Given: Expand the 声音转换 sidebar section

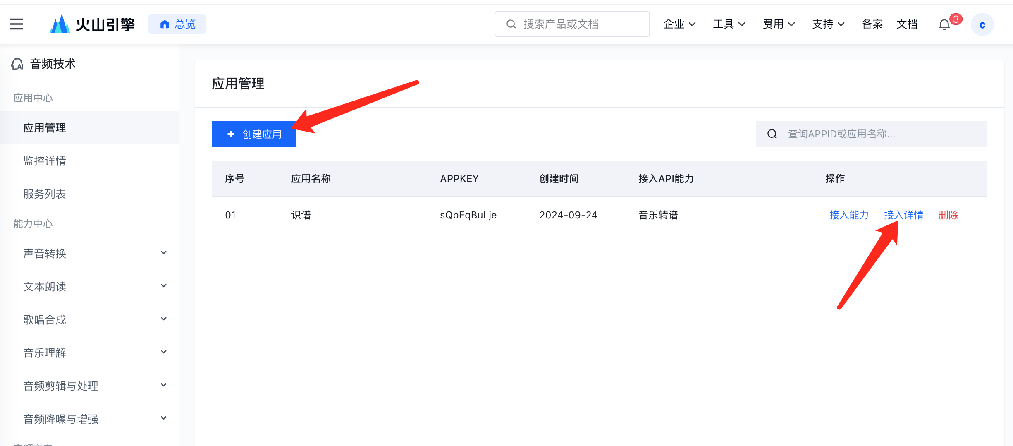Looking at the screenshot, I should click(164, 253).
